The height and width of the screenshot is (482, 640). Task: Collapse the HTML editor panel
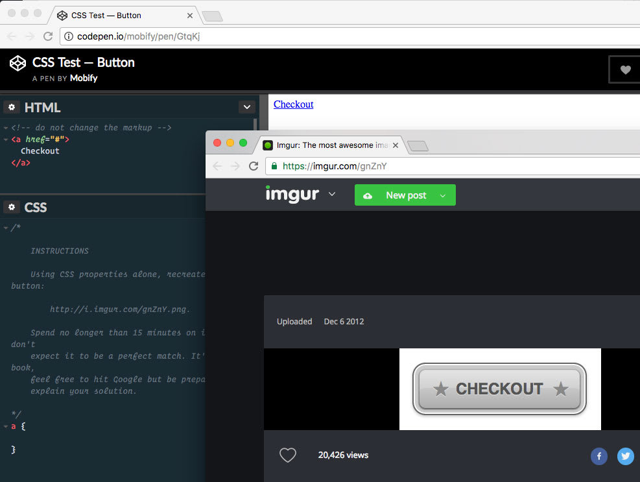[246, 106]
